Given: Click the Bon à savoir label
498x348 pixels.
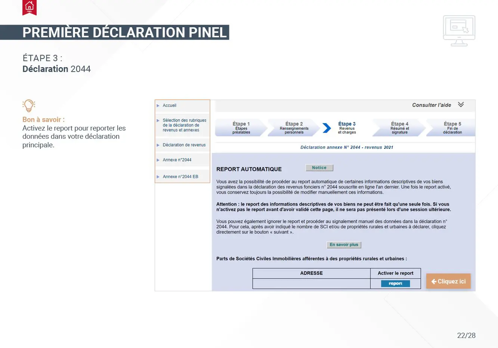Looking at the screenshot, I should coord(43,120).
